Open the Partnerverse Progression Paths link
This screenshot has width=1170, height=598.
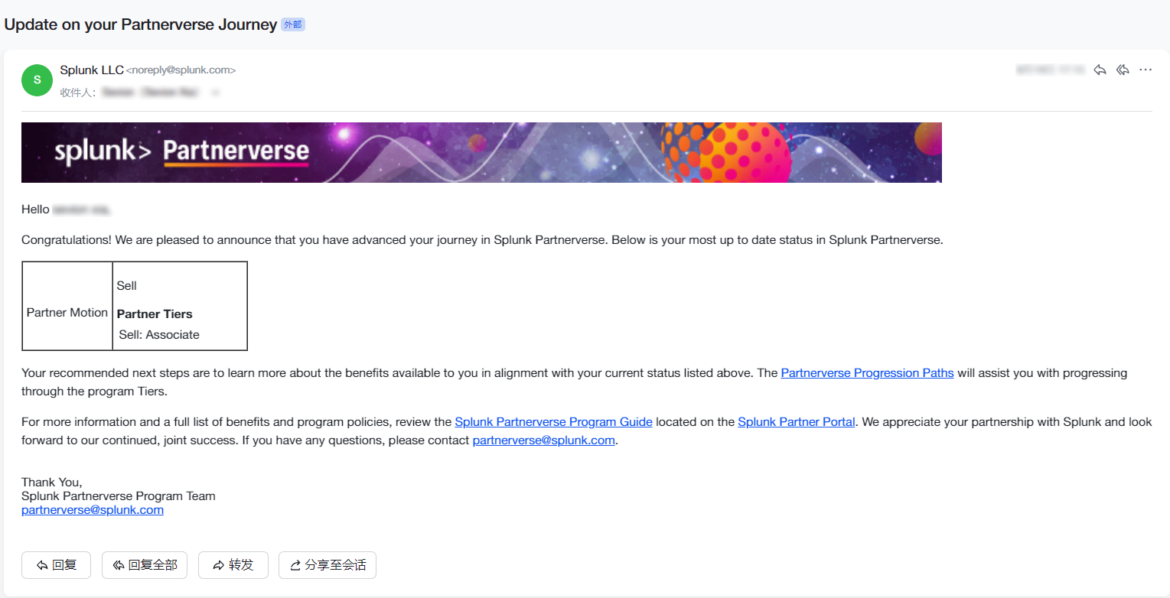tap(866, 372)
